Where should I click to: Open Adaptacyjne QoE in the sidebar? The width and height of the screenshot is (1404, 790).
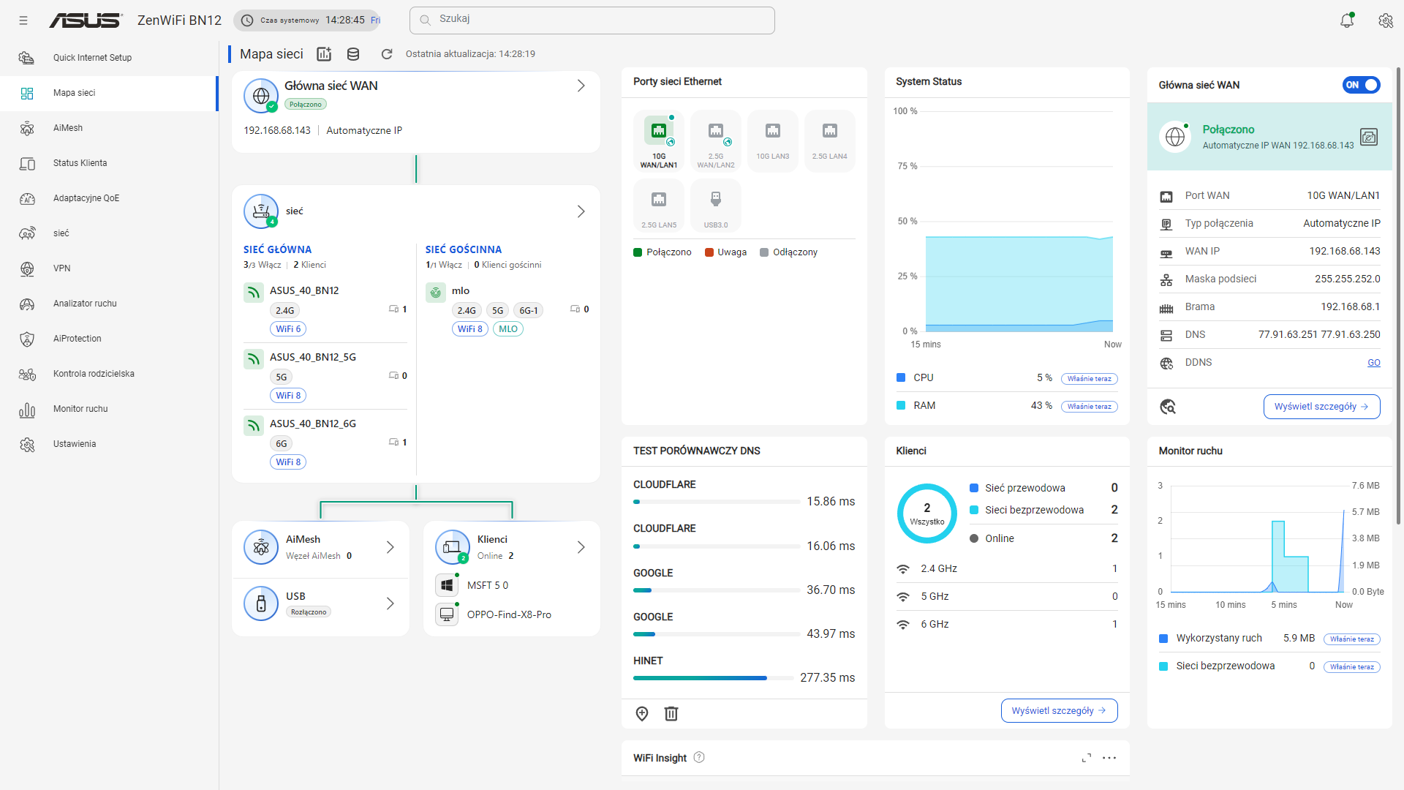(x=109, y=198)
